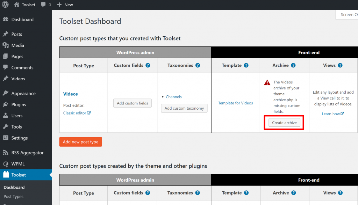Viewport: 358px width, 205px height.
Task: Open help icon beside Archive, top table
Action: (x=293, y=65)
